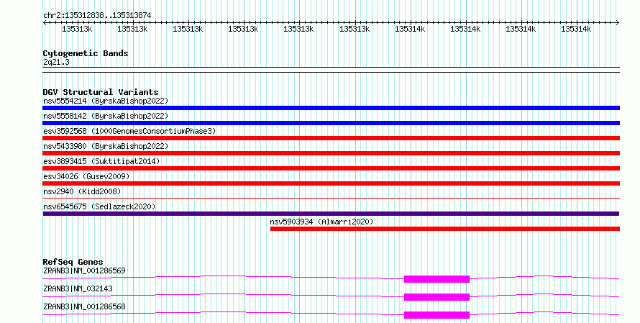Image resolution: width=640 pixels, height=323 pixels.
Task: Select the Cytogenetic Bands track heading
Action: 86,53
